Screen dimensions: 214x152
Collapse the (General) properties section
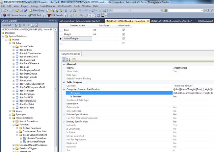coord(64,64)
